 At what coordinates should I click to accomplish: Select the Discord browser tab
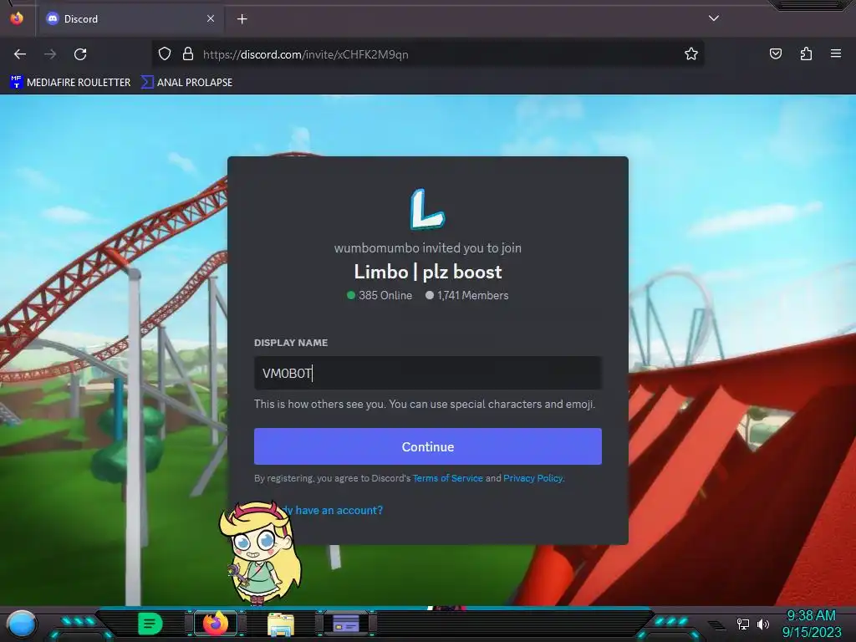point(130,18)
